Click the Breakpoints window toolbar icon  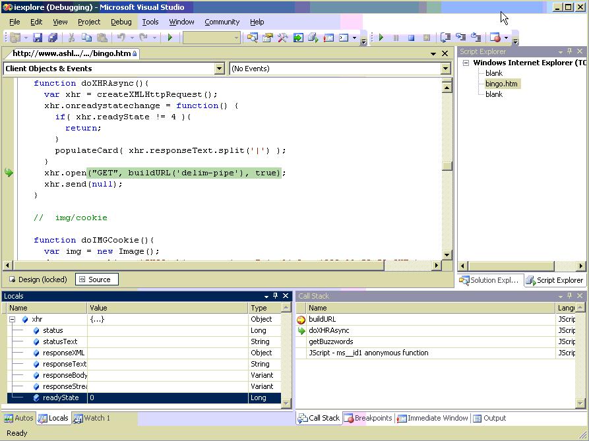tap(495, 38)
